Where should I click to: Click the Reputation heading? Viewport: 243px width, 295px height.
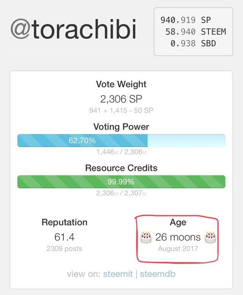[65, 222]
